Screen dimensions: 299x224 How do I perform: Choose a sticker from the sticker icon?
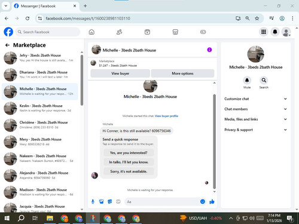coord(110,202)
